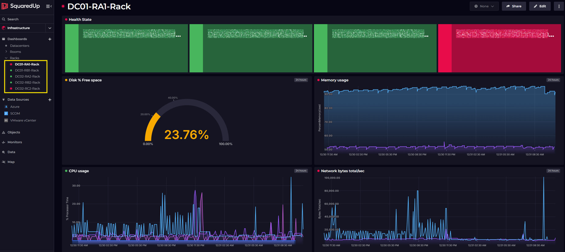Collapse the sidebar using hamburger icon
565x252 pixels.
pos(48,6)
